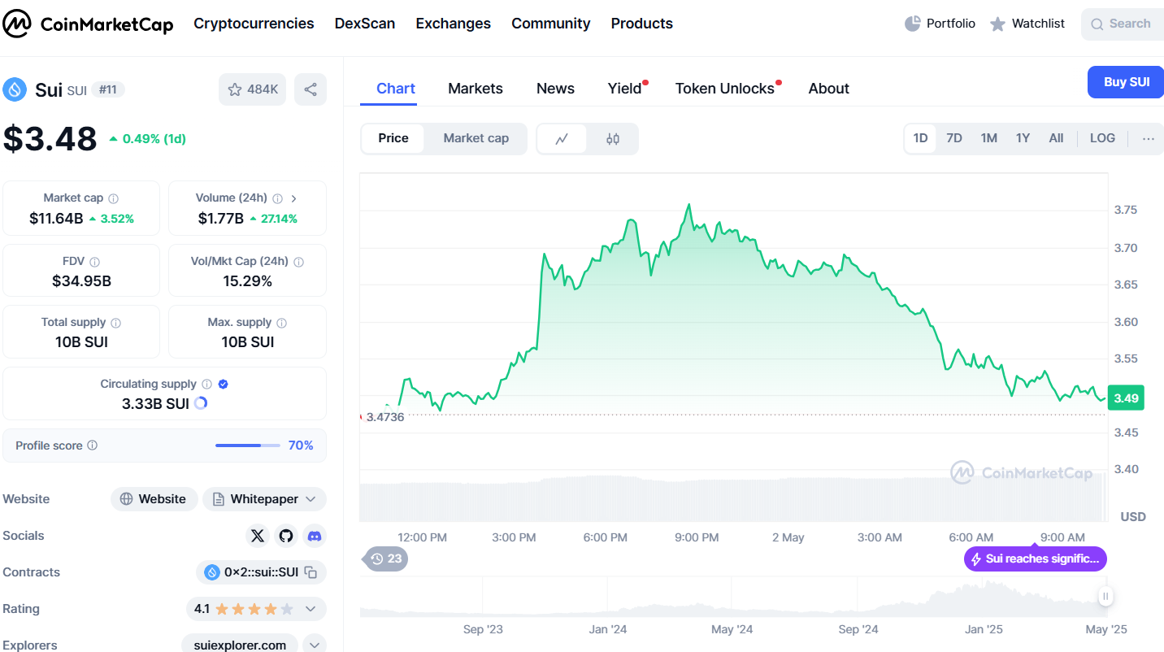Click the share icon next to Sui
This screenshot has height=652, width=1164.
point(310,89)
